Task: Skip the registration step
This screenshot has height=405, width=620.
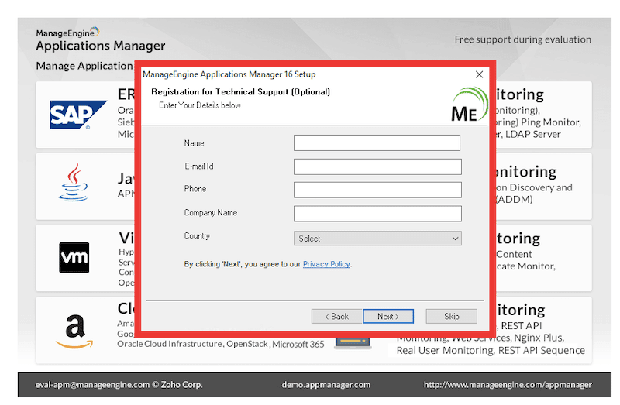Action: coord(452,316)
